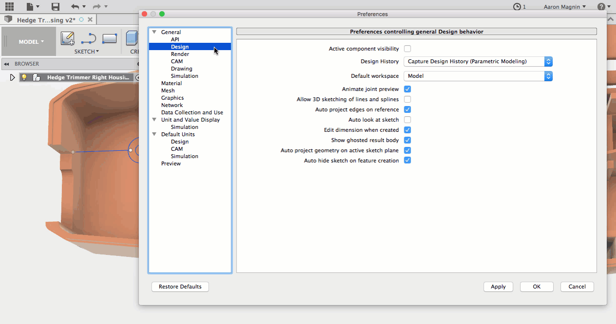Enable Active component visibility checkbox
The width and height of the screenshot is (616, 324).
[408, 49]
